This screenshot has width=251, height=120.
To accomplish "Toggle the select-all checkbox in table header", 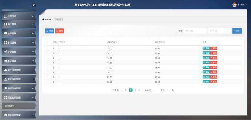I will point(47,42).
